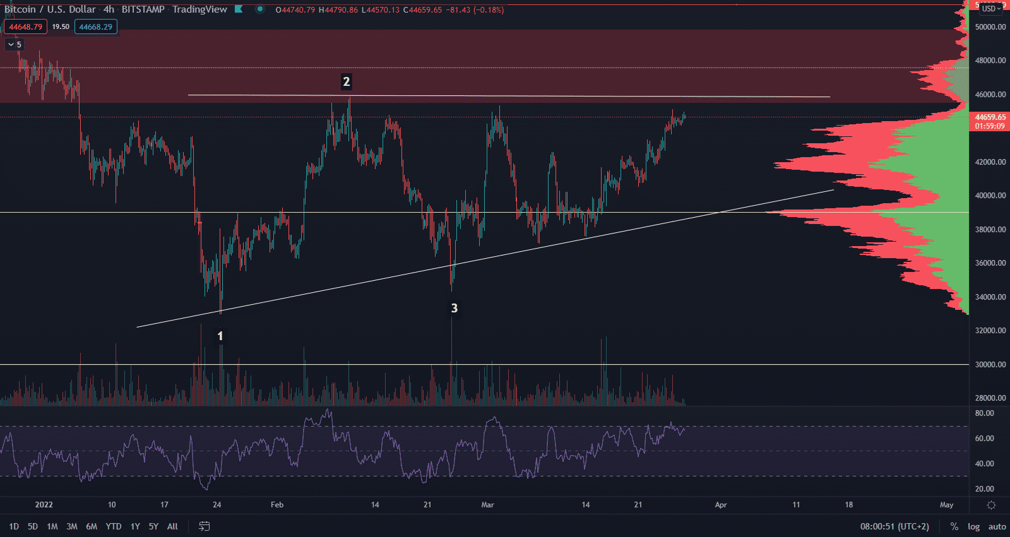Click the red sell price 44648.79
The image size is (1010, 537).
[x=25, y=27]
